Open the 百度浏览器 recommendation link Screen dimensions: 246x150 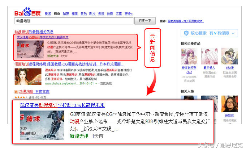pos(186,21)
